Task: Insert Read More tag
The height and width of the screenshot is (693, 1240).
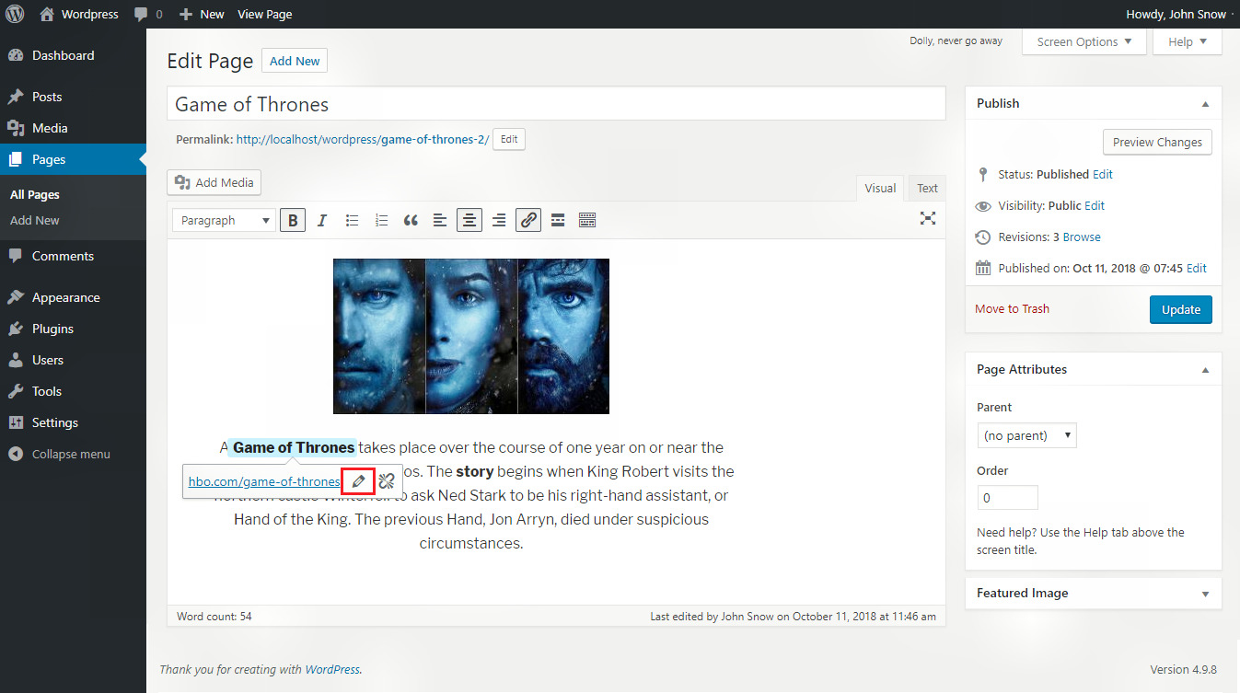Action: pos(558,220)
